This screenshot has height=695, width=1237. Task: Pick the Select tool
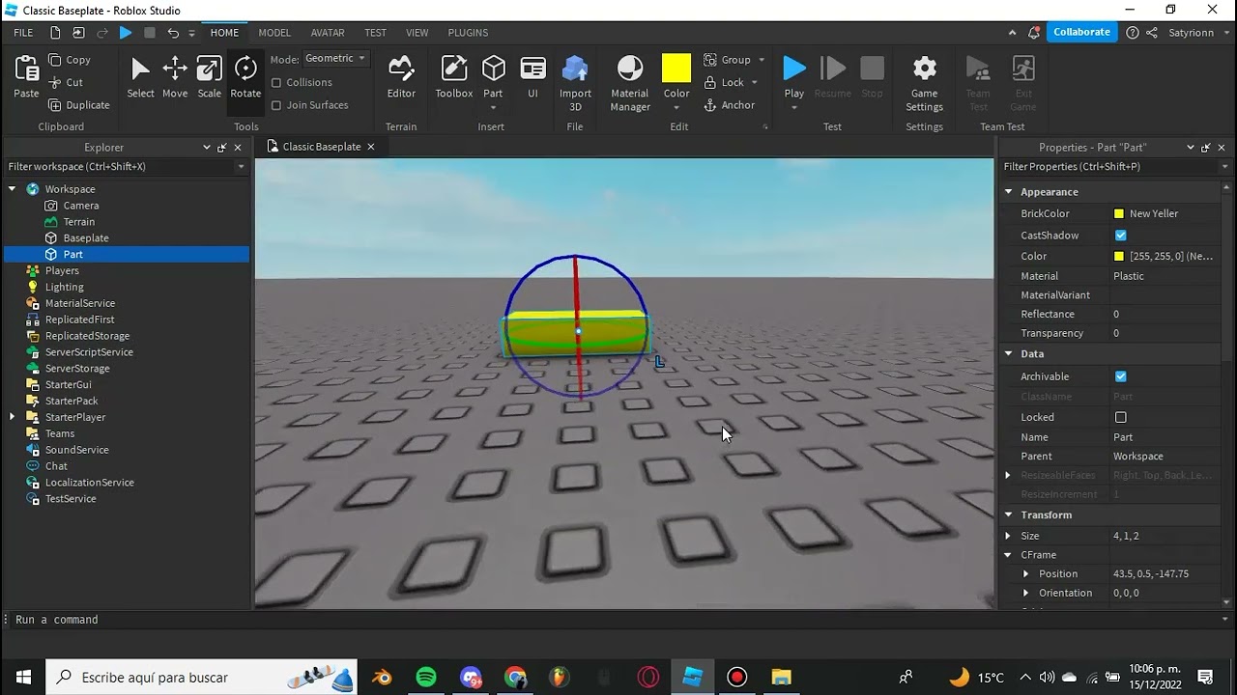(140, 77)
